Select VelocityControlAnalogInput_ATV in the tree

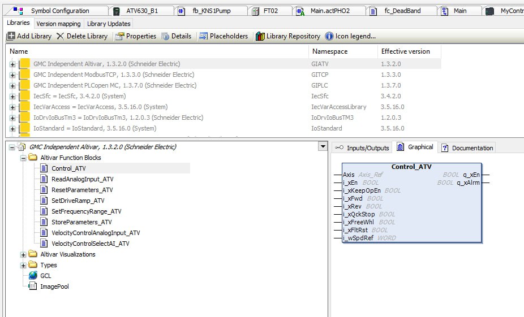pos(96,233)
